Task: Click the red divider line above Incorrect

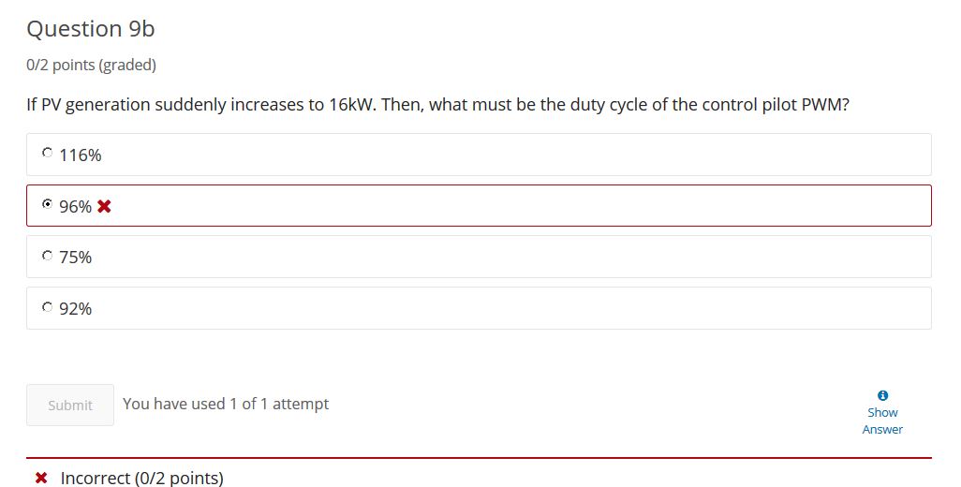Action: pyautogui.click(x=479, y=458)
